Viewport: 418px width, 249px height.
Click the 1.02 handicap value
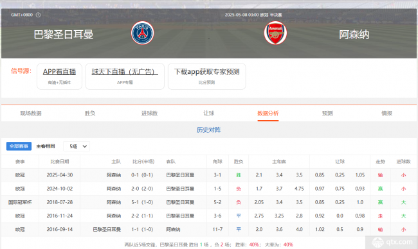point(320,229)
